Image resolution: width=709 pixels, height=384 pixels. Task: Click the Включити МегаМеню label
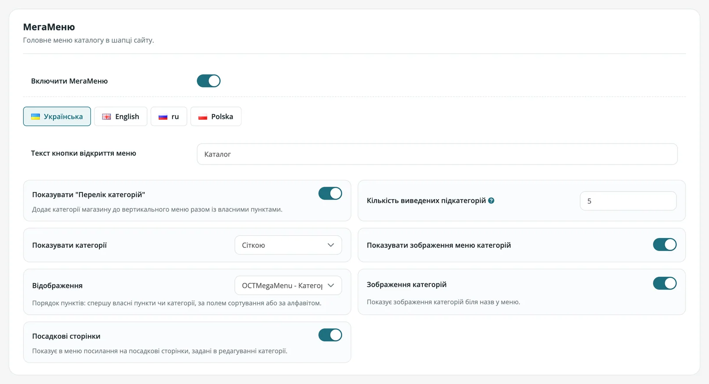(69, 81)
